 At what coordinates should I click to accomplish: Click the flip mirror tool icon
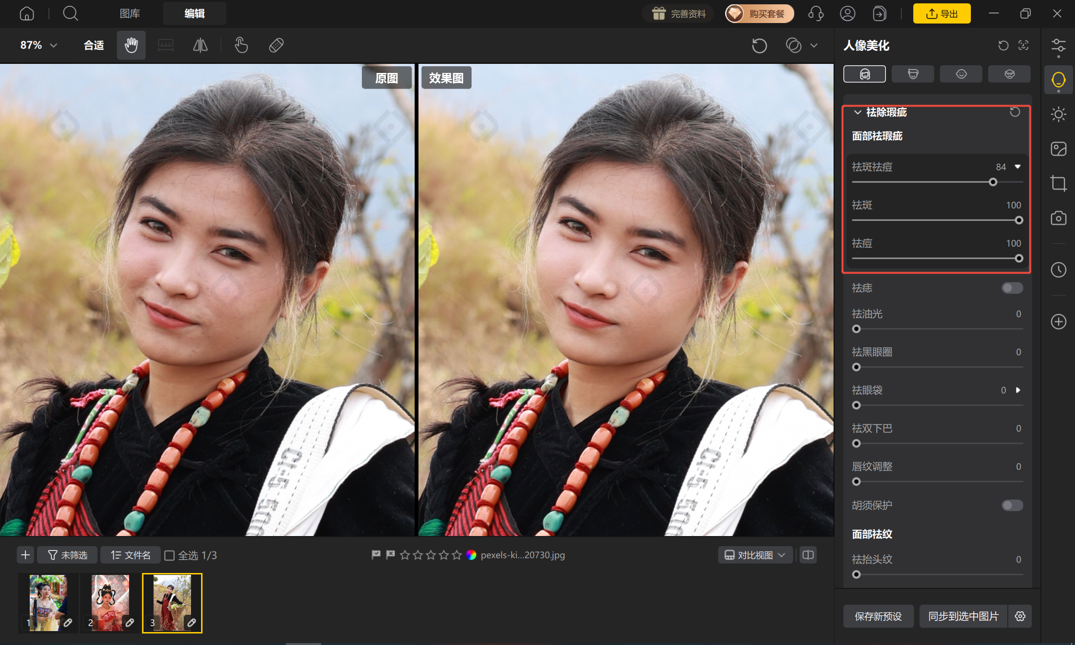tap(200, 45)
